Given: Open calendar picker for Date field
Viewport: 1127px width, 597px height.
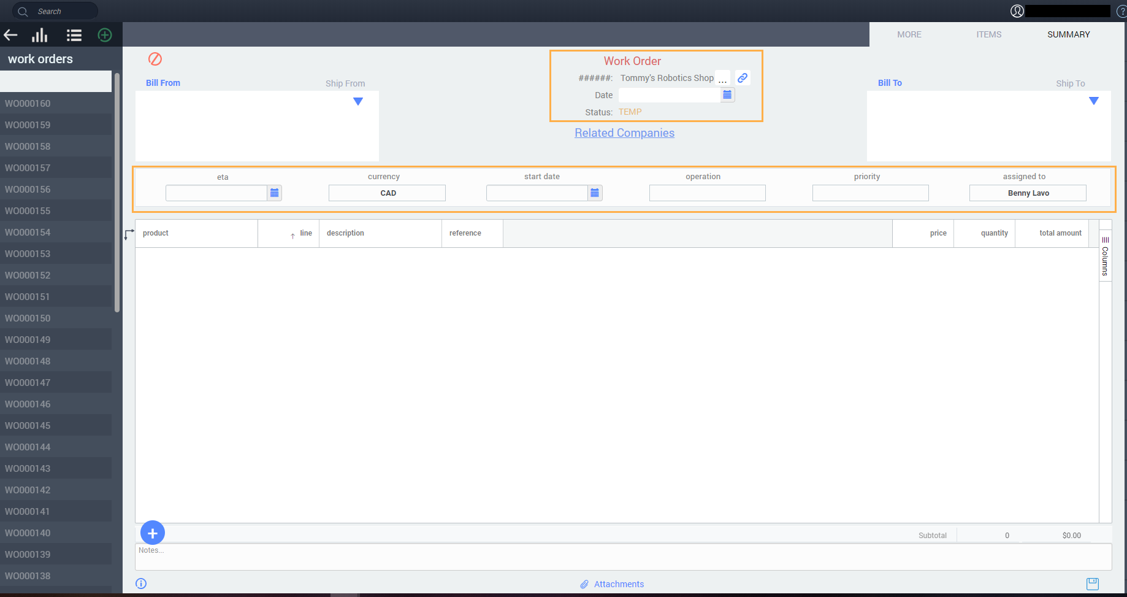Looking at the screenshot, I should (727, 95).
